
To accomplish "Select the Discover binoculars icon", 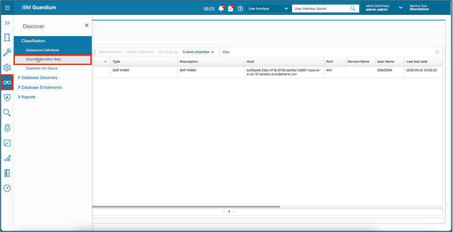I will click(7, 83).
